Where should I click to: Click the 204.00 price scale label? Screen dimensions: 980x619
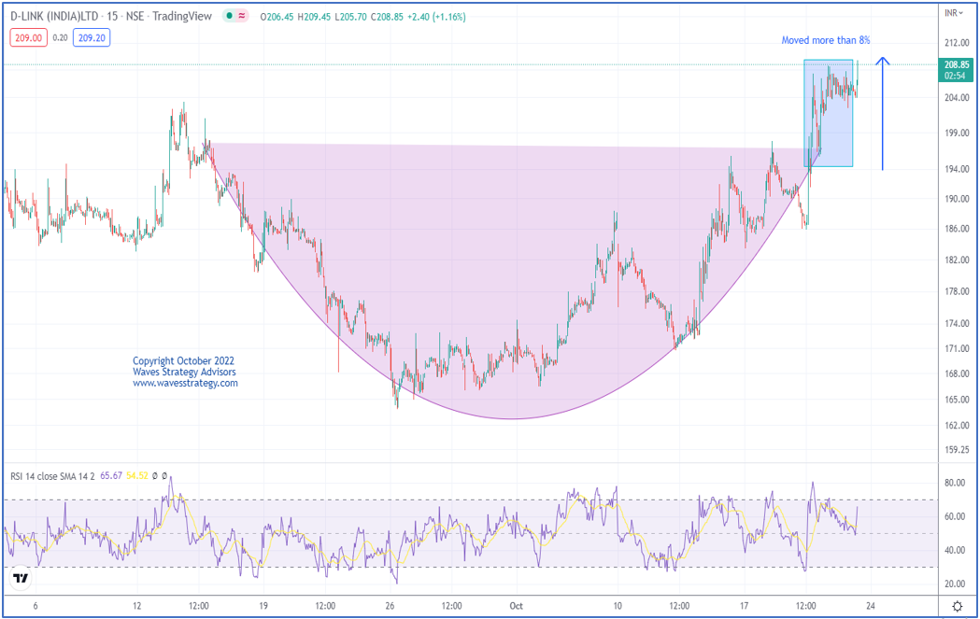click(x=957, y=97)
